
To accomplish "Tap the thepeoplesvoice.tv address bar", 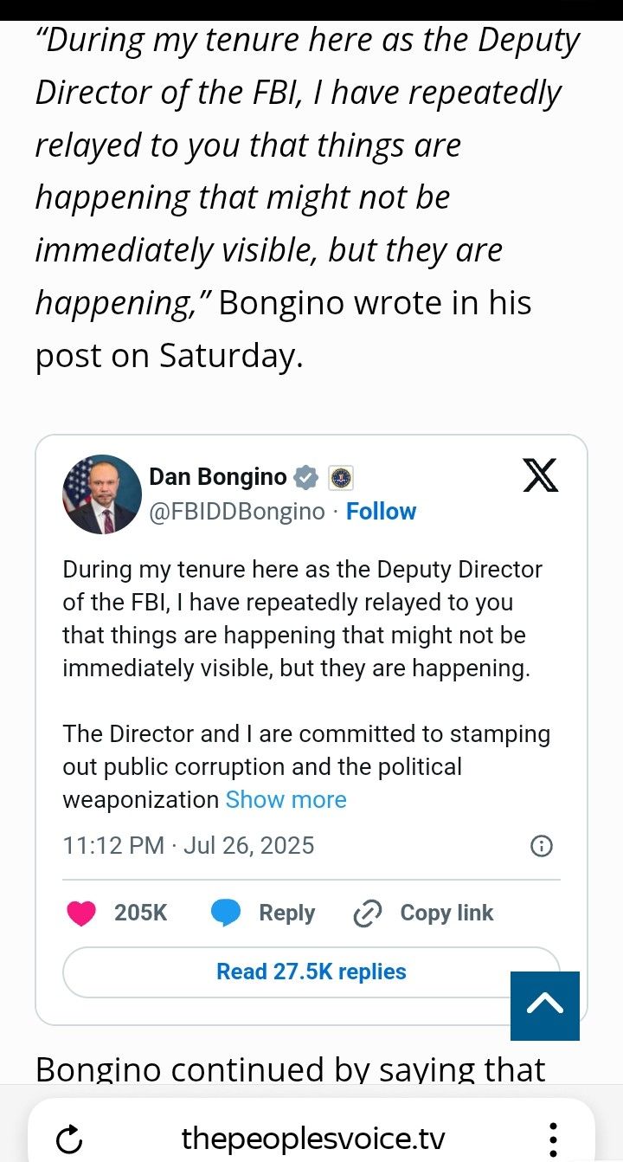I will click(x=313, y=1139).
